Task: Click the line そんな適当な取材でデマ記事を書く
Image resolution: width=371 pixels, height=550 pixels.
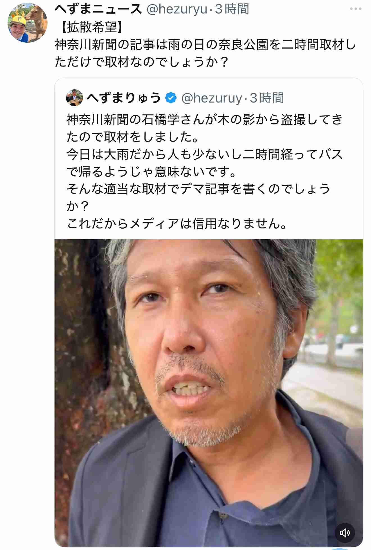Action: pyautogui.click(x=198, y=189)
